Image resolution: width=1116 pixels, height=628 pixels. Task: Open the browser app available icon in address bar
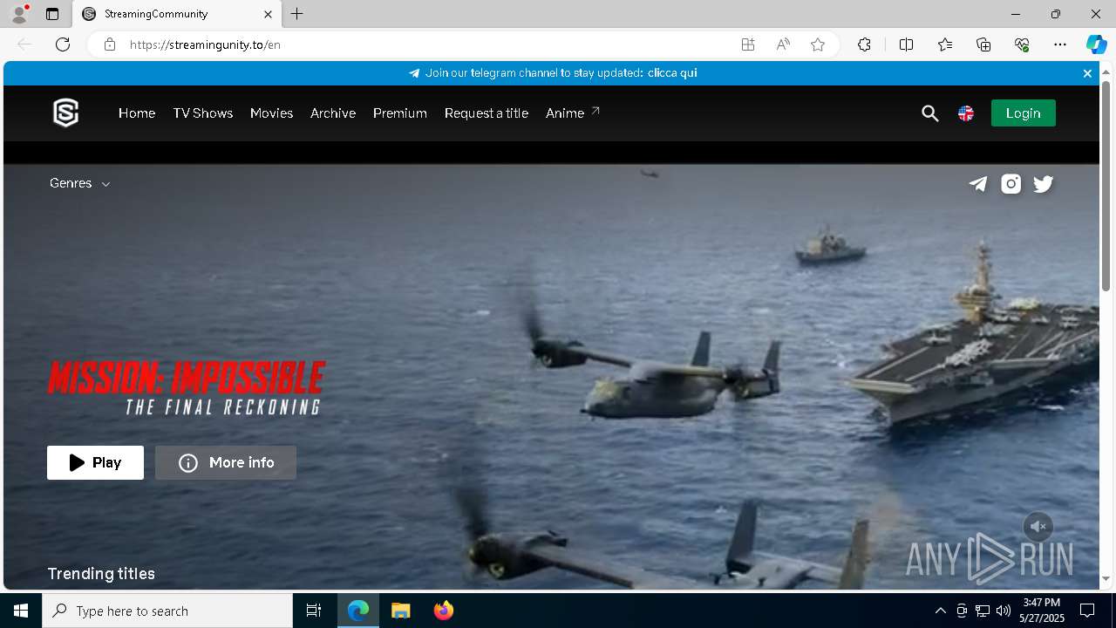(748, 44)
